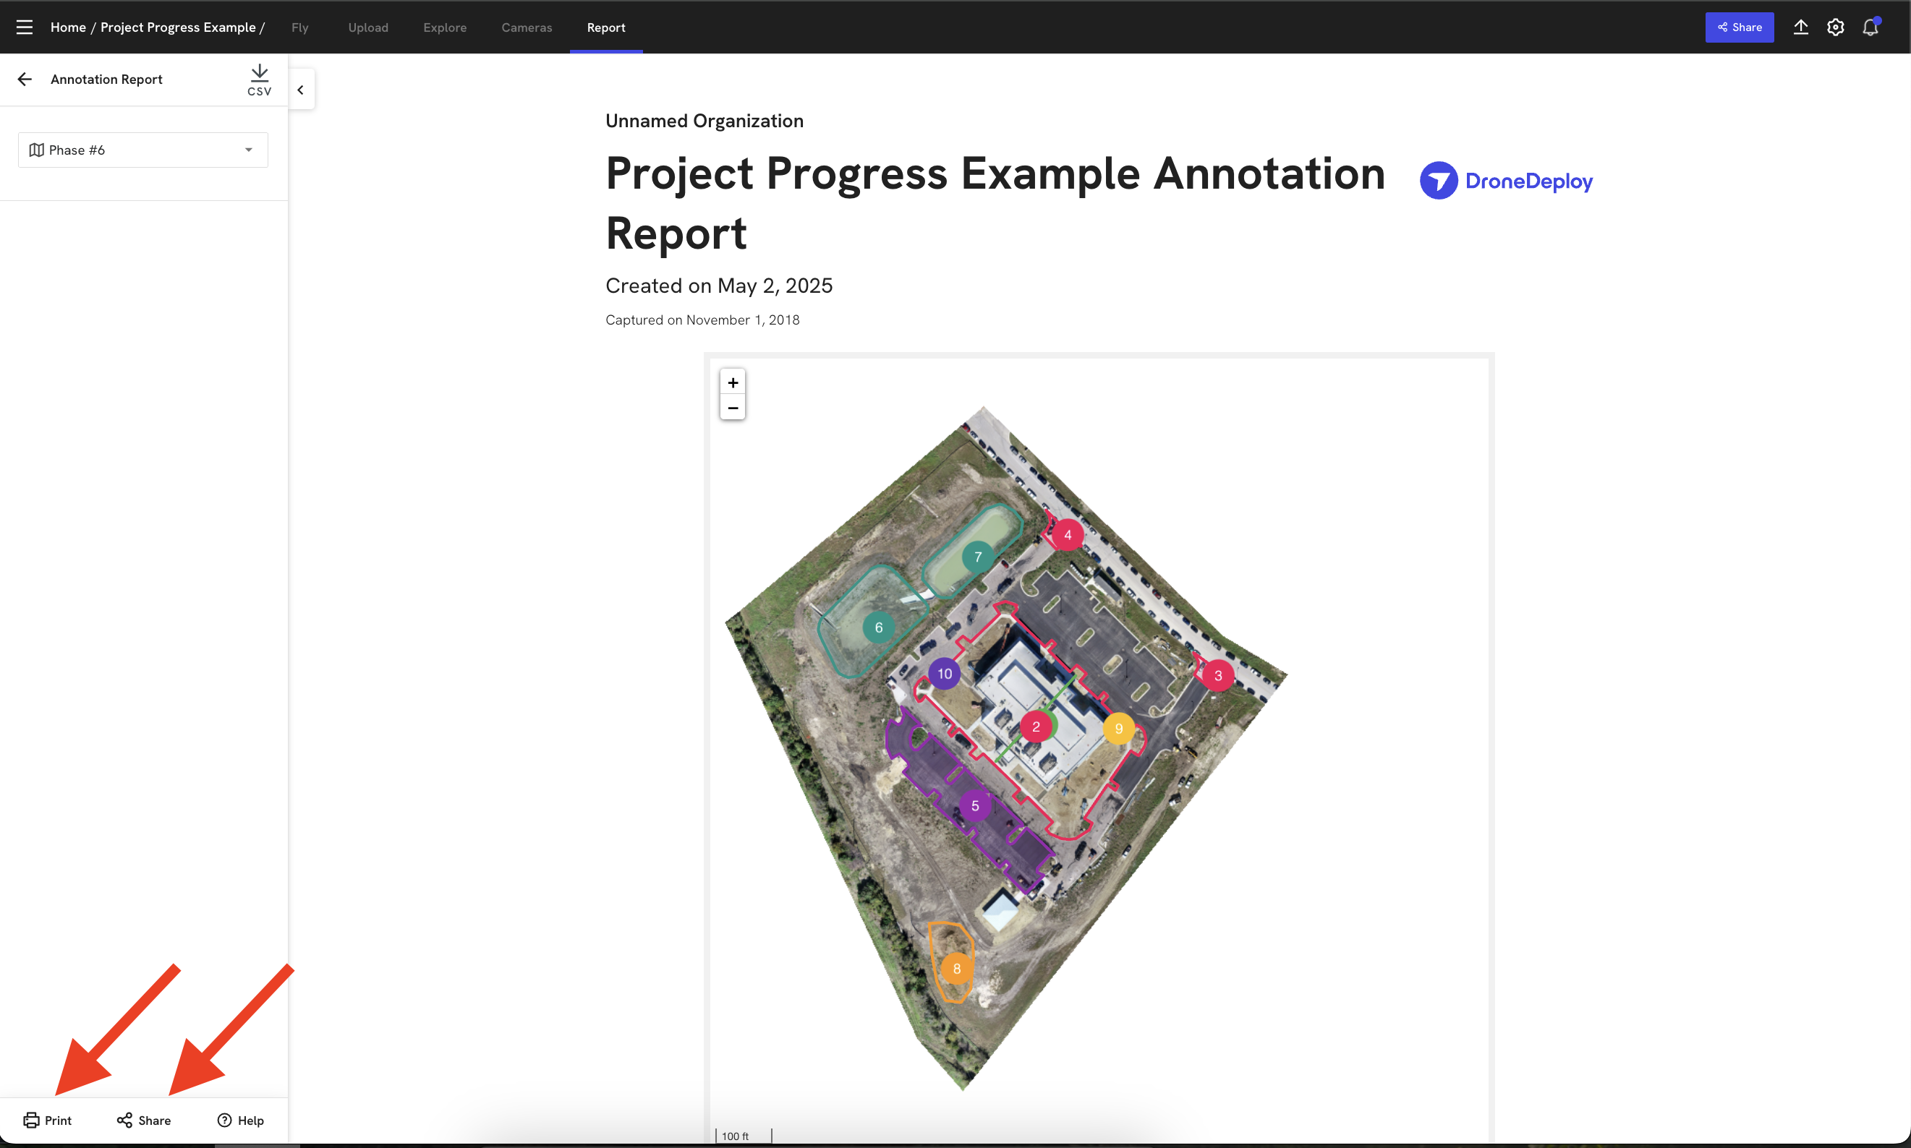The height and width of the screenshot is (1148, 1911).
Task: Click the Print button
Action: 47,1120
